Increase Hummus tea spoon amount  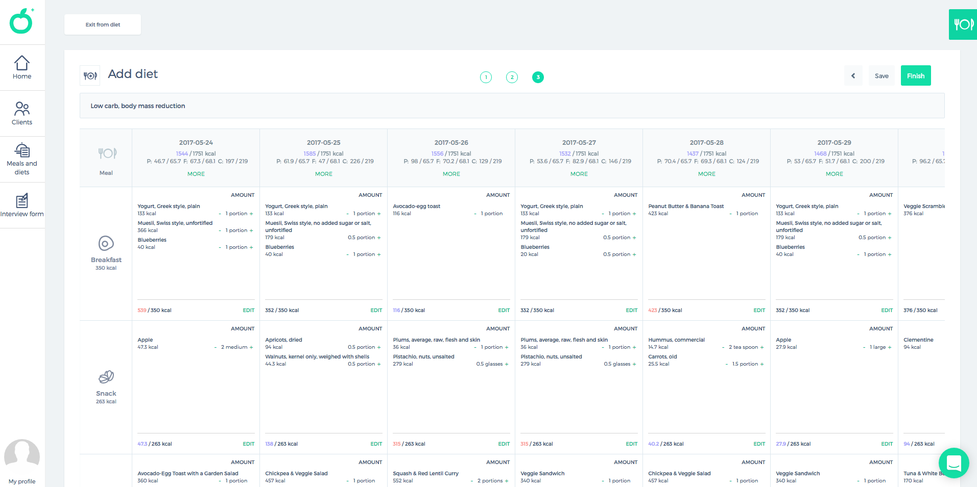[762, 347]
